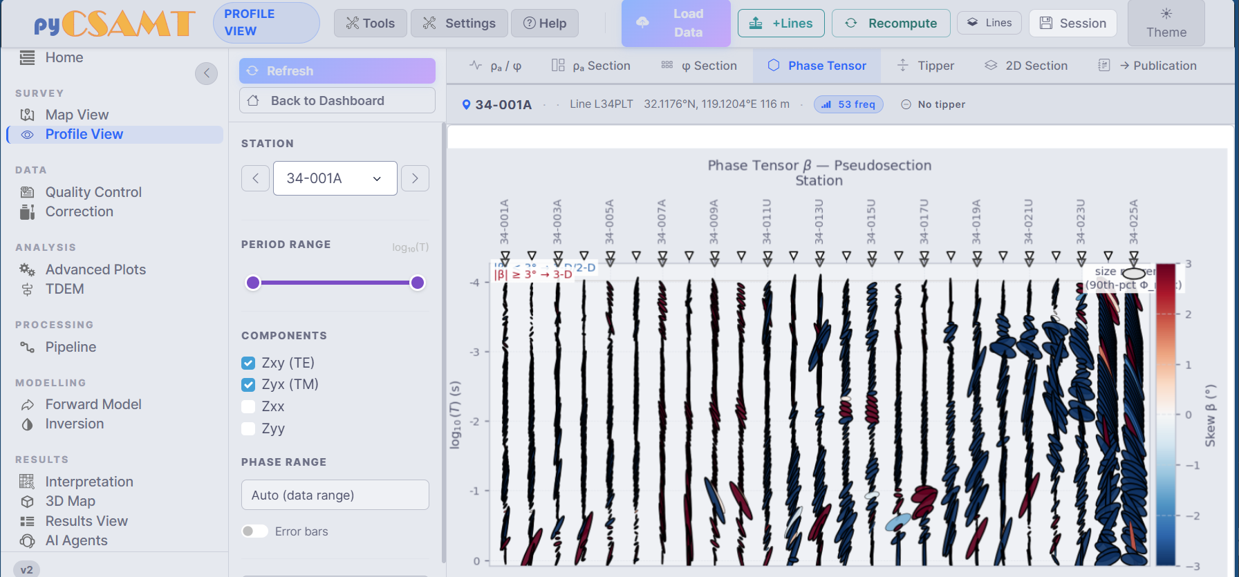Open the 3D Map results
Screen dimensions: 1239x577
(70, 501)
